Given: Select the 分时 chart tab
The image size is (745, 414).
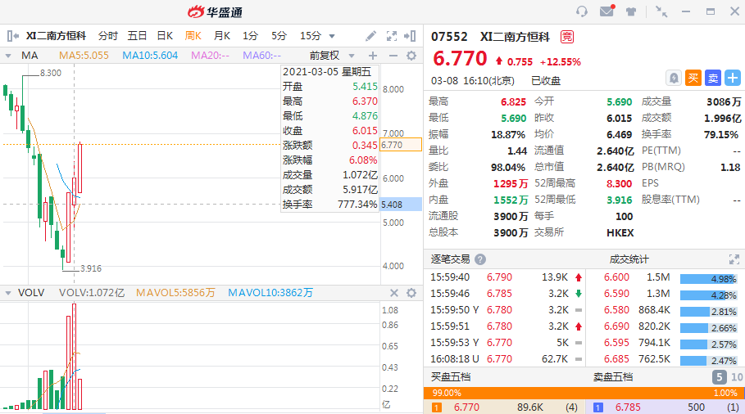Looking at the screenshot, I should 108,36.
